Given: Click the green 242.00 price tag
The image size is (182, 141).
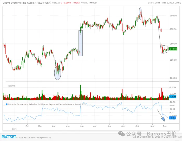Looking at the screenshot, I should (173, 49).
